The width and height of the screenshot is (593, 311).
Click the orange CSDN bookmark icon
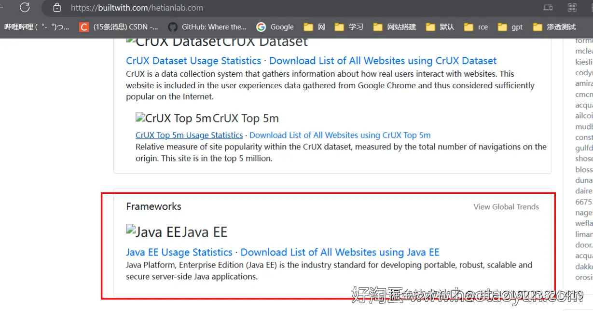pos(84,27)
